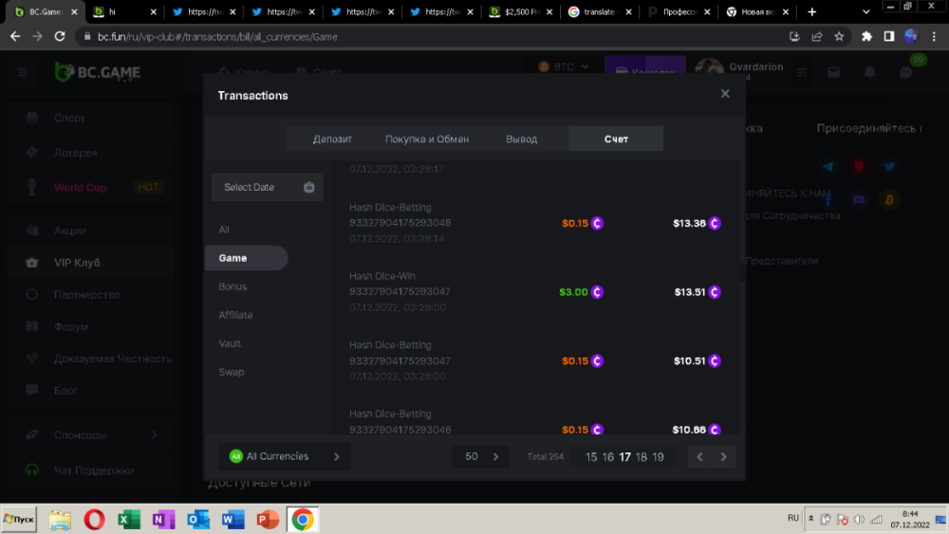
Task: Open the BTC currency dropdown
Action: click(x=565, y=67)
